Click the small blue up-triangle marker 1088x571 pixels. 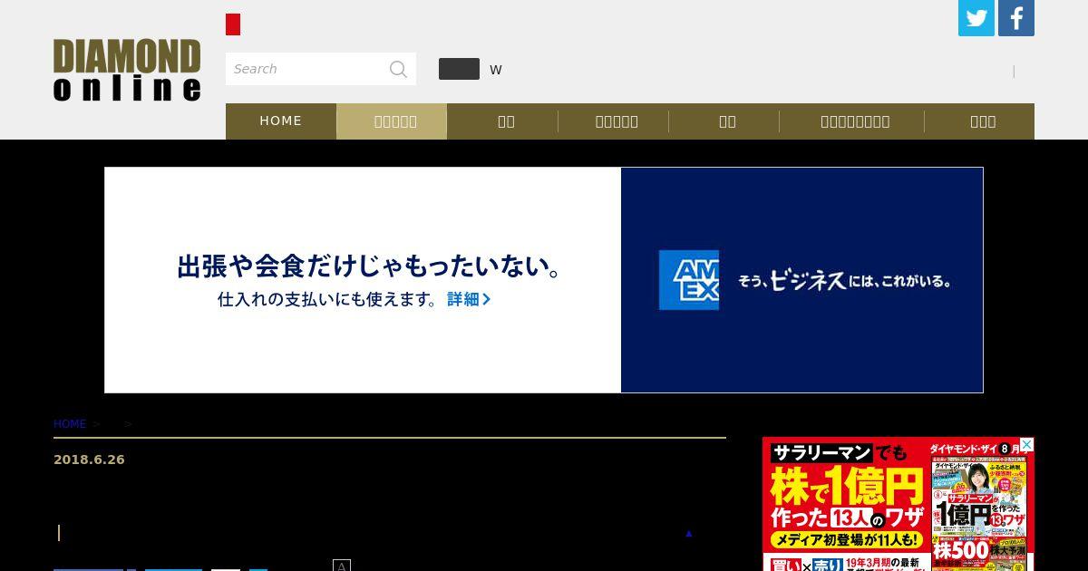point(689,533)
